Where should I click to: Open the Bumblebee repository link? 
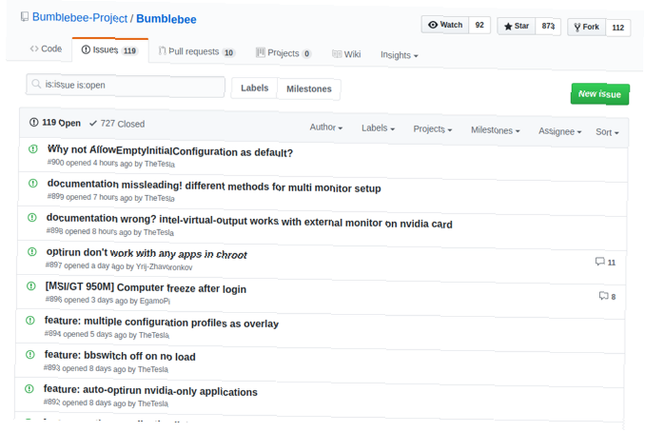166,19
